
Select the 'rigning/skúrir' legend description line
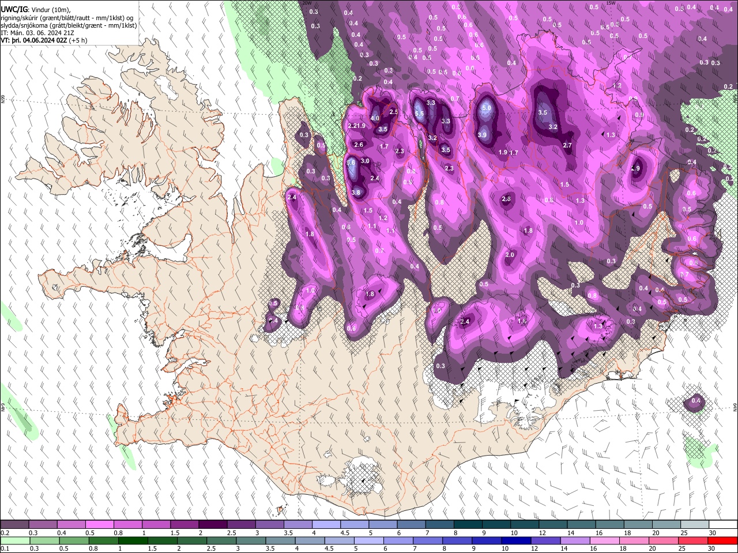[68, 17]
